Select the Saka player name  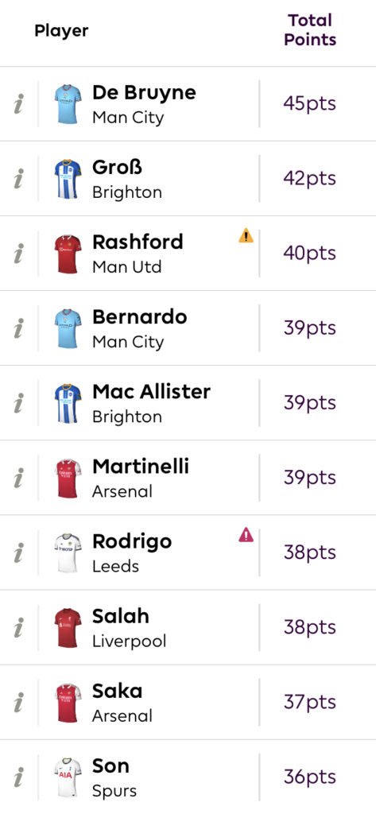(118, 691)
